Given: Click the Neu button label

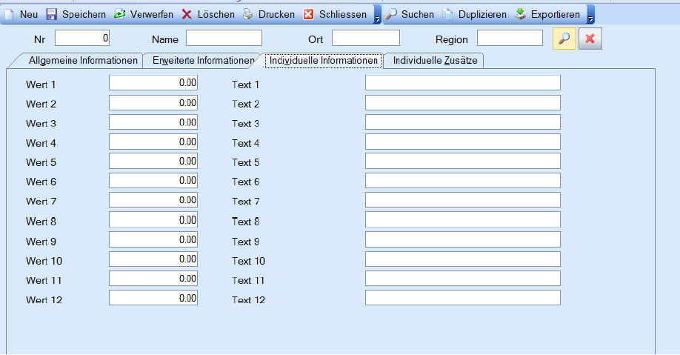Looking at the screenshot, I should coord(29,14).
